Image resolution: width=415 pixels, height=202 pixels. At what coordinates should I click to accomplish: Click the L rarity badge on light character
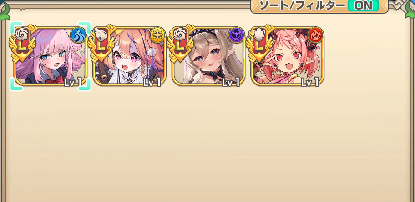point(101,46)
